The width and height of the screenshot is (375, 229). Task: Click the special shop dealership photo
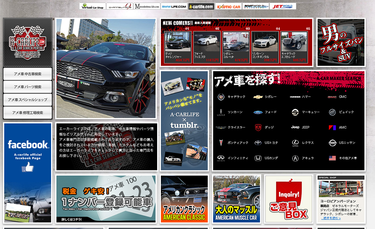point(341,189)
